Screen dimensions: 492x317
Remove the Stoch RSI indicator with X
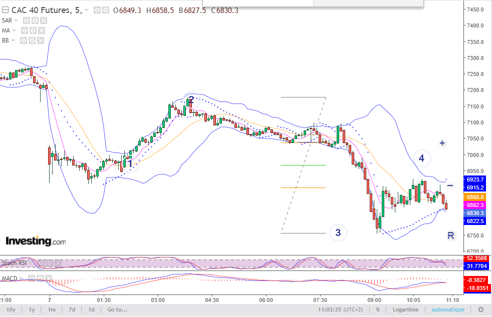[x=58, y=263]
